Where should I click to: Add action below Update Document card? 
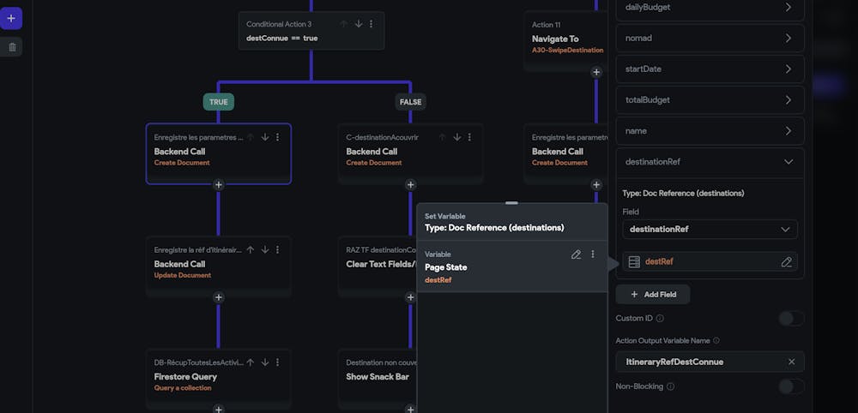pos(218,297)
